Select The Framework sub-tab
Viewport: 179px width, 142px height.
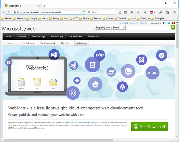pos(48,43)
